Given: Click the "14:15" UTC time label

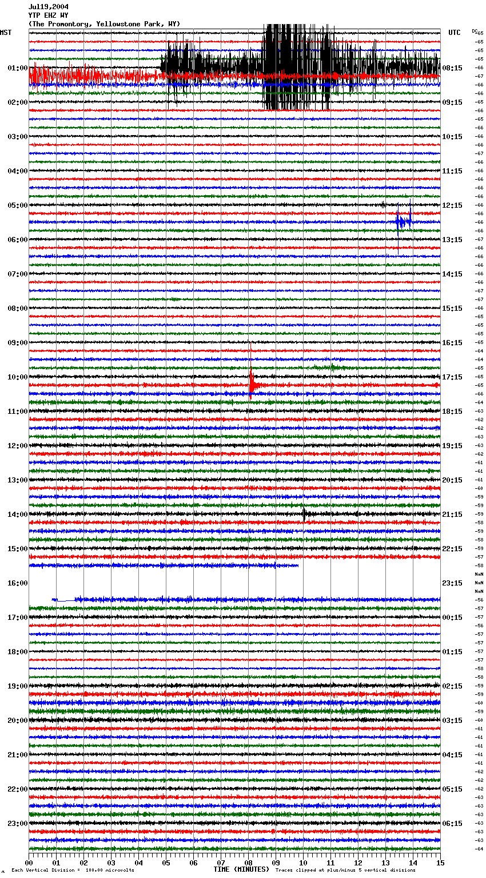Looking at the screenshot, I should pyautogui.click(x=452, y=274).
